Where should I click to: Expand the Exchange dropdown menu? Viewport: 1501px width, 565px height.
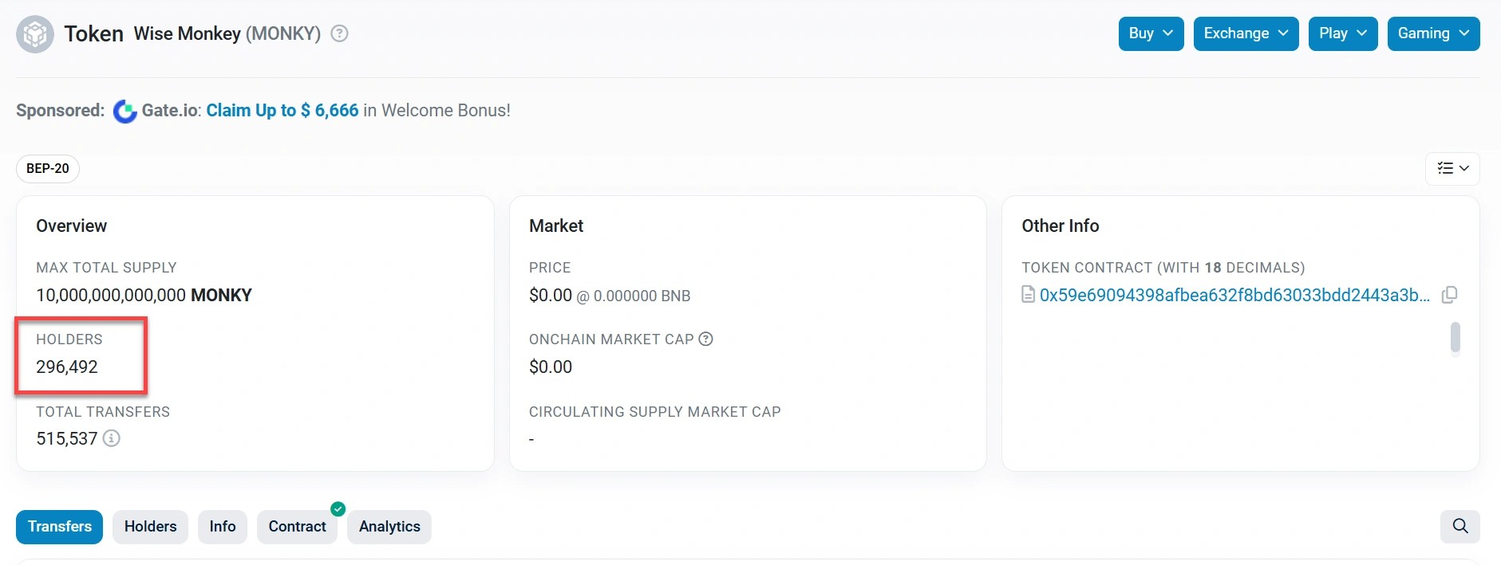coord(1246,33)
